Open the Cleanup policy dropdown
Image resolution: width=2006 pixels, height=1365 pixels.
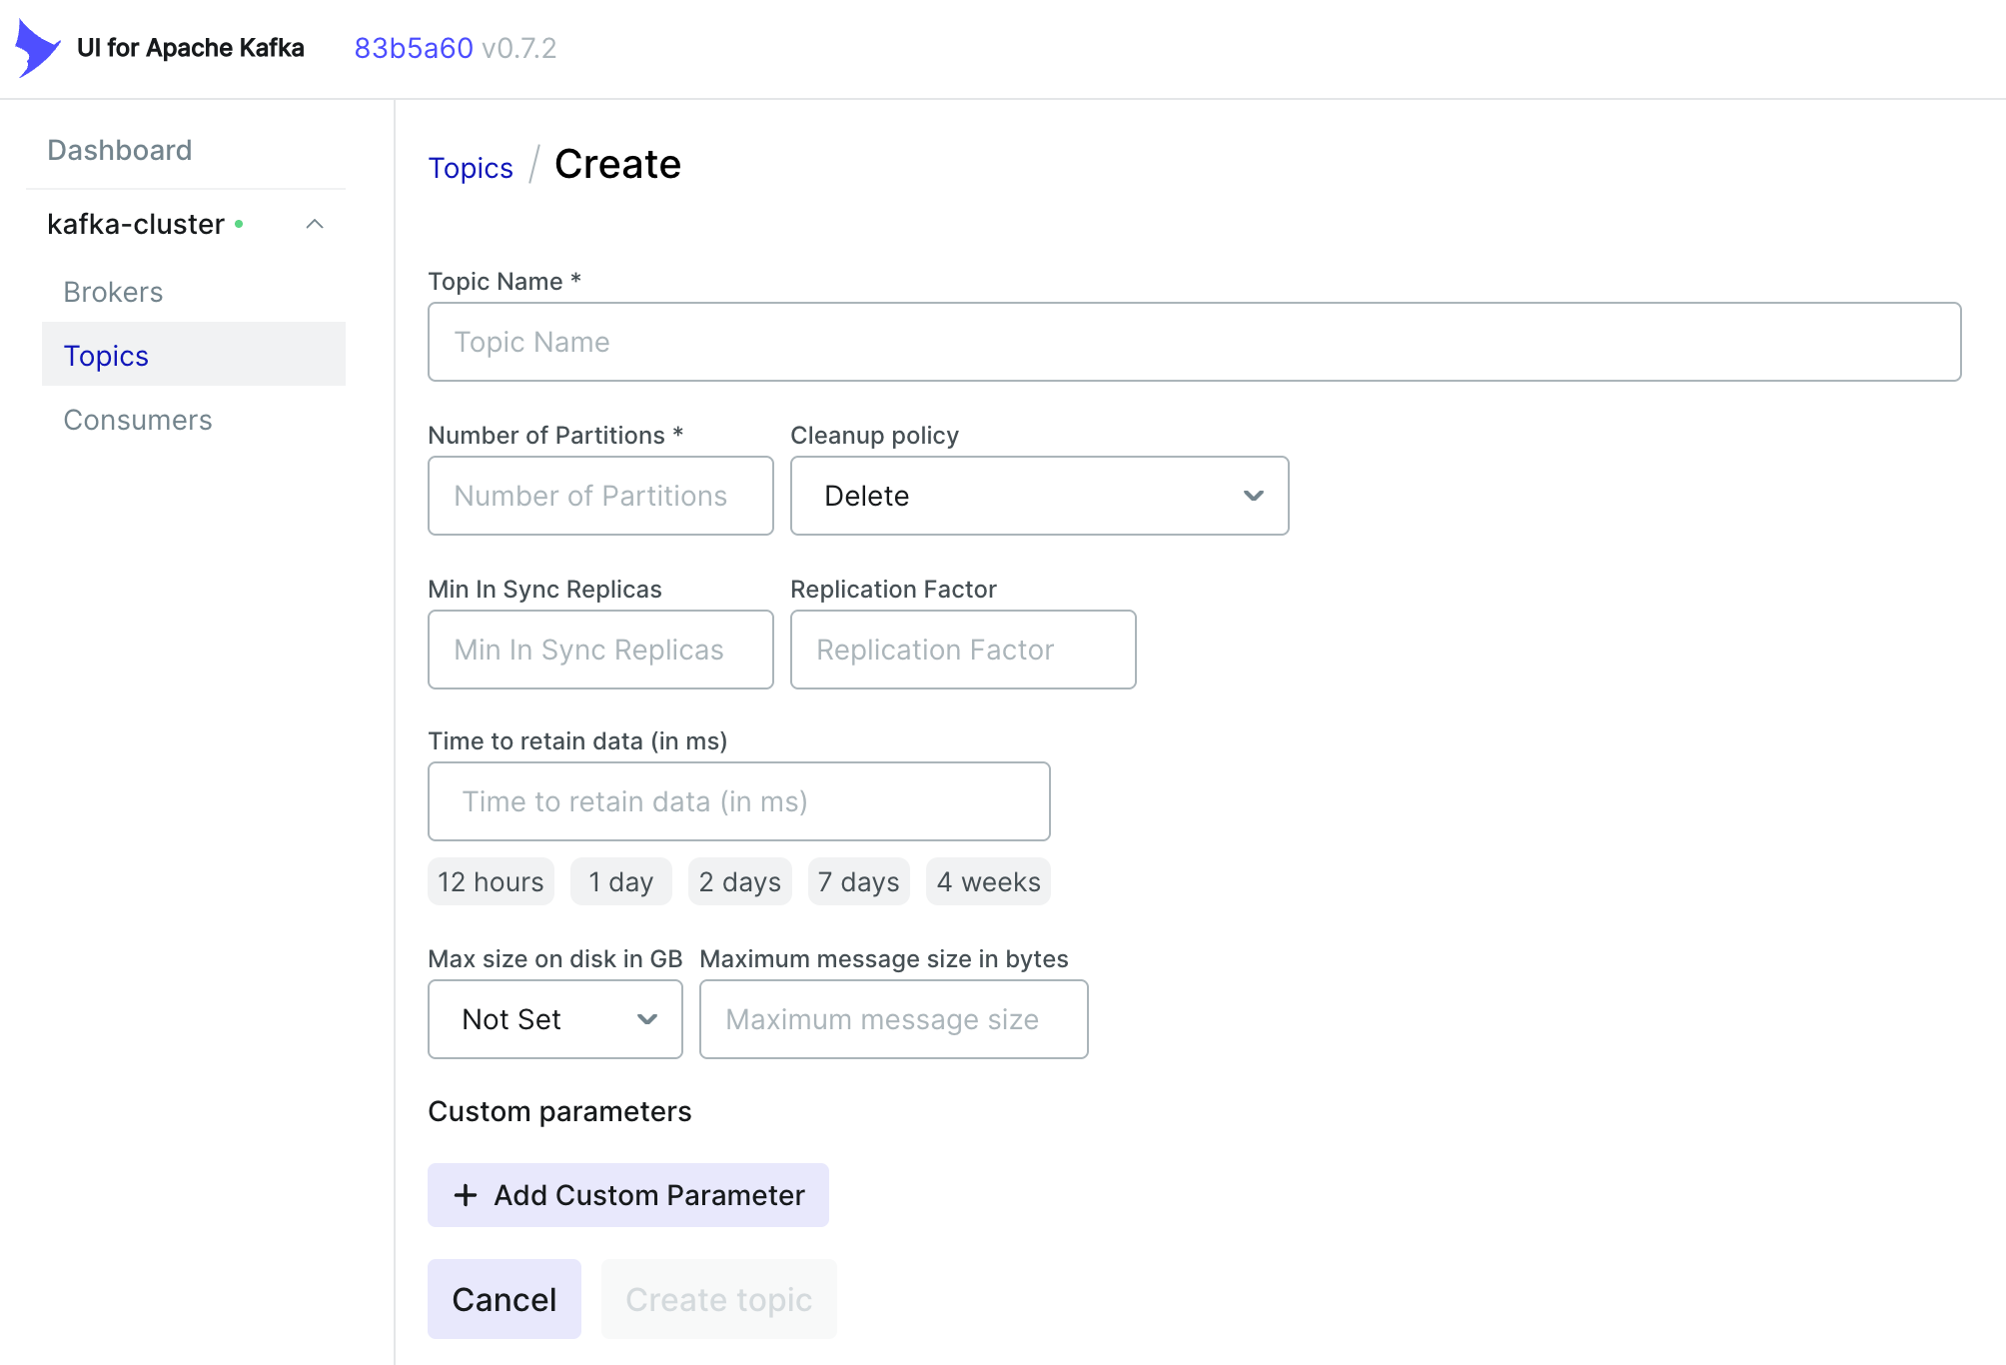(1039, 496)
